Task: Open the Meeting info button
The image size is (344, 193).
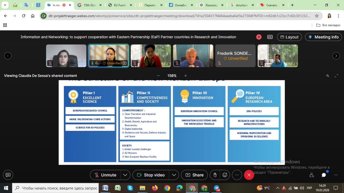Action: [x=323, y=37]
